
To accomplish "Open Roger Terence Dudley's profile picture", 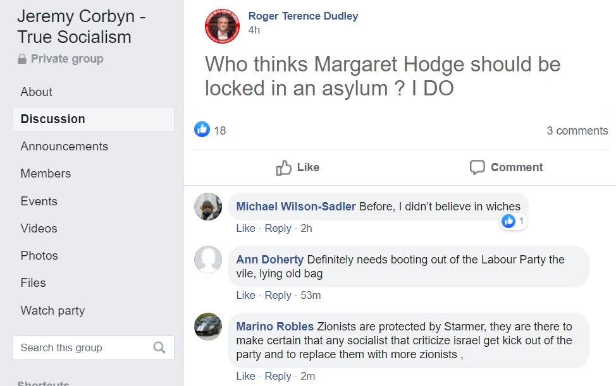I will tap(222, 26).
